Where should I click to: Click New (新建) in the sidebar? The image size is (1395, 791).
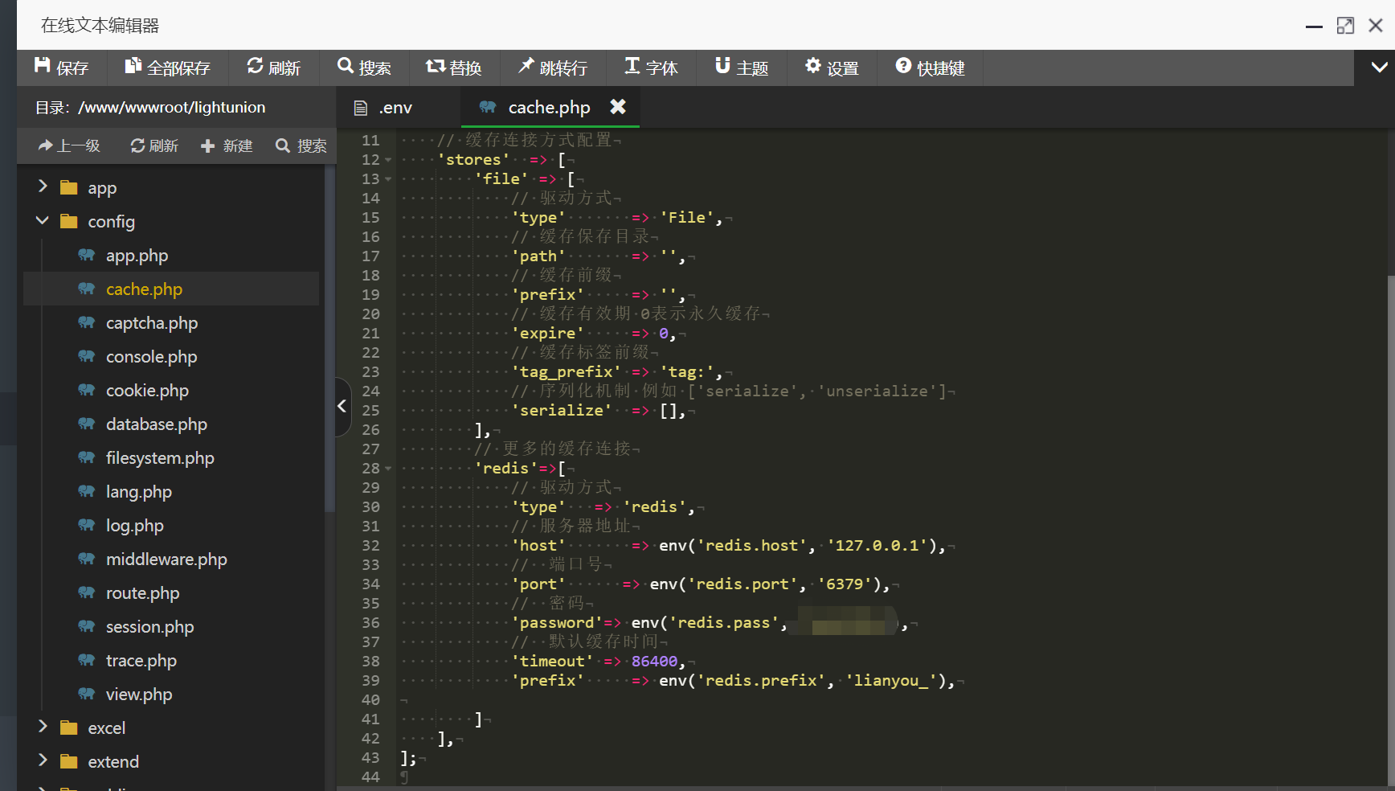[x=227, y=145]
